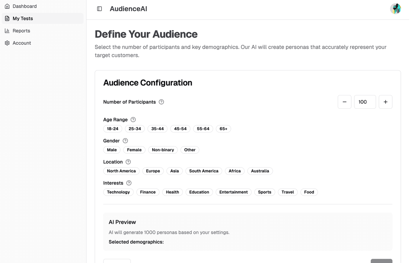This screenshot has width=415, height=263.
Task: Toggle the Female gender chip
Action: pyautogui.click(x=134, y=150)
